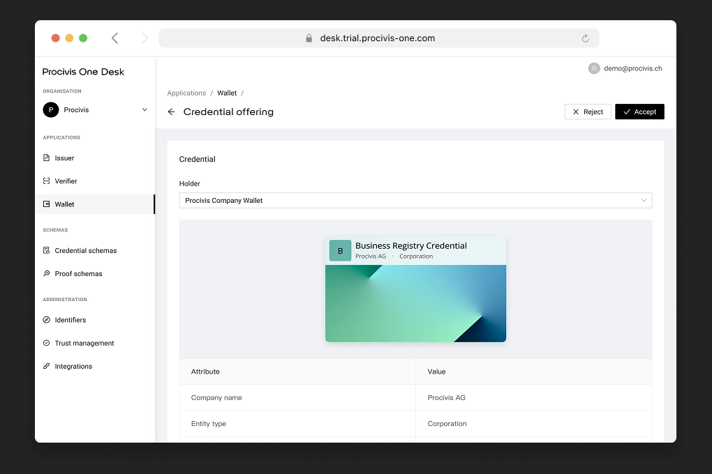Expand the Procivis organisation dropdown chevron
Screen dimensions: 712x474
point(144,109)
